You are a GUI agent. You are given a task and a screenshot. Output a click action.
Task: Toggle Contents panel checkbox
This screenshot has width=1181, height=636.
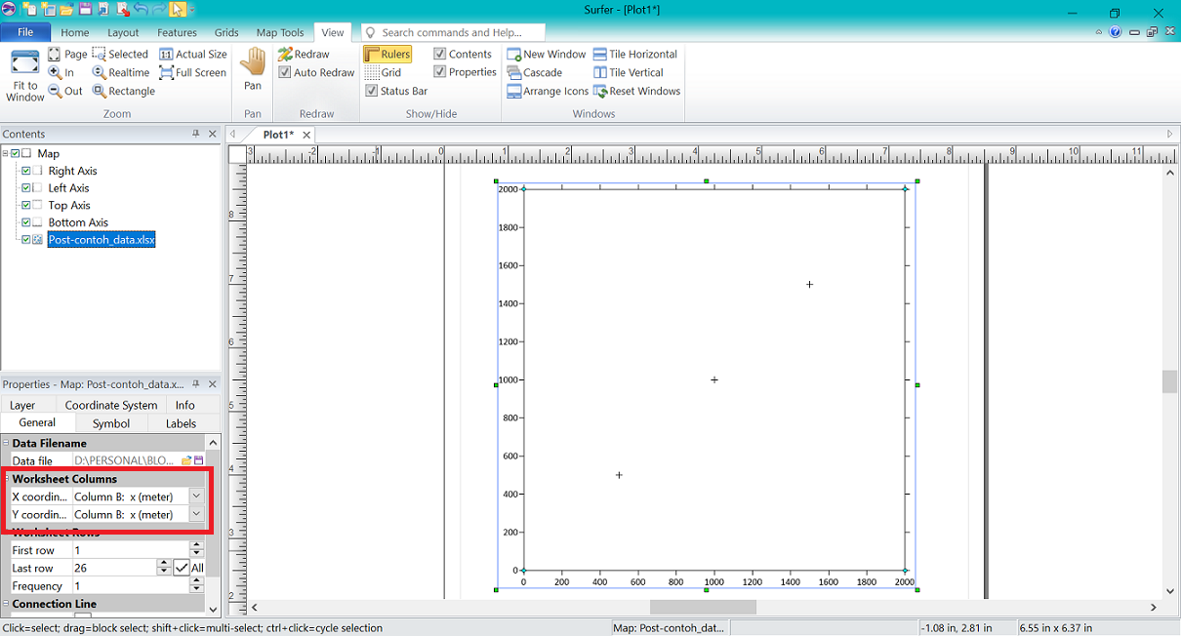[439, 54]
